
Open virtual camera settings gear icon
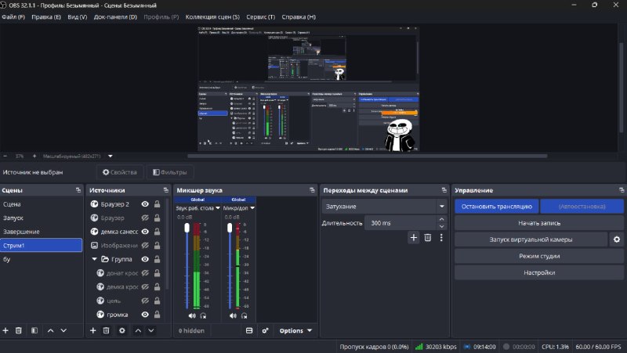click(617, 240)
